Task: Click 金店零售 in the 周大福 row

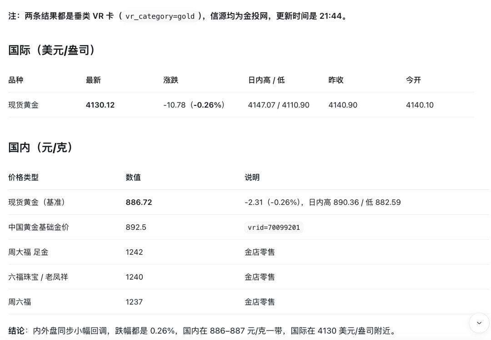Action: pyautogui.click(x=260, y=252)
